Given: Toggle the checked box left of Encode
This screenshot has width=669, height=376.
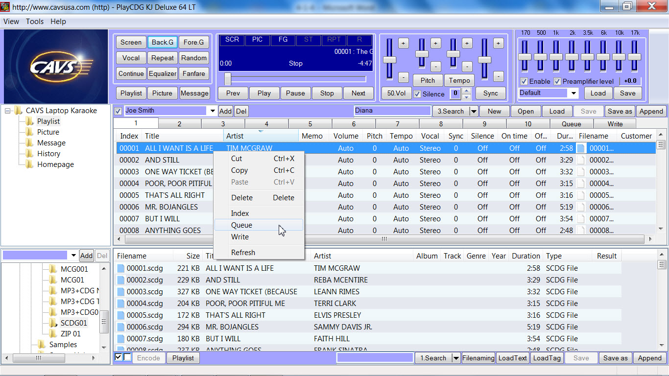Looking at the screenshot, I should point(118,357).
